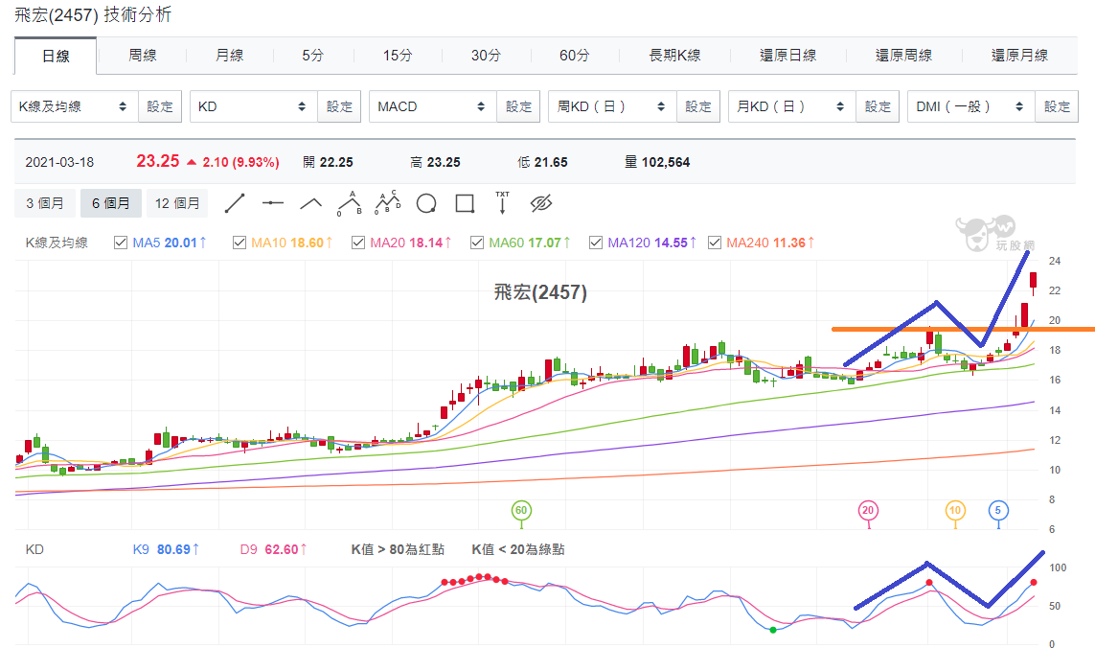Viewport: 1095px width, 648px height.
Task: Expand the MACD indicator dropdown
Action: click(x=433, y=106)
